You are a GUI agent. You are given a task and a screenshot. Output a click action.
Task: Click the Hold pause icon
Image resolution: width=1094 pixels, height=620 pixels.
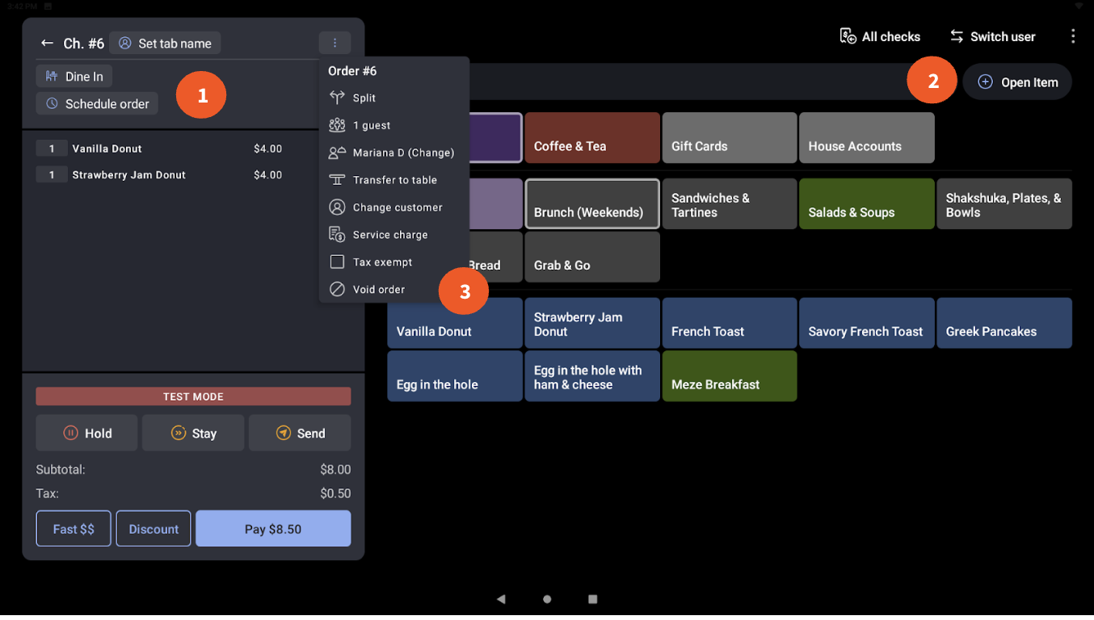(71, 433)
